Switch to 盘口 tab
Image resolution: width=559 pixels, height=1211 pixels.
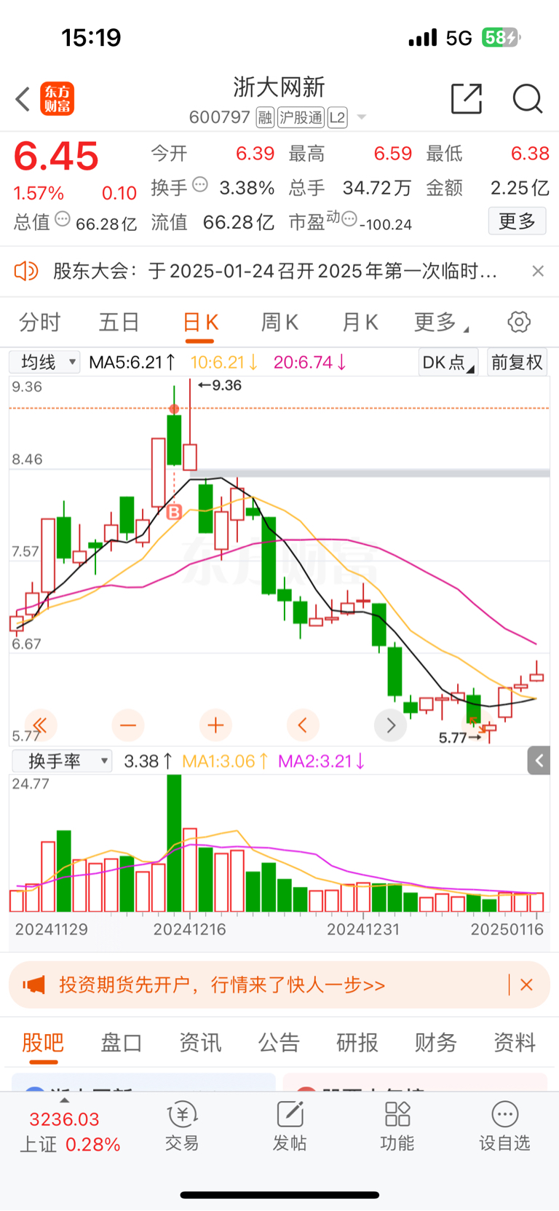click(x=122, y=1043)
